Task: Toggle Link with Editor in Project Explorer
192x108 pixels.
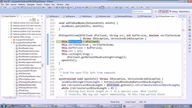Action: point(34,20)
